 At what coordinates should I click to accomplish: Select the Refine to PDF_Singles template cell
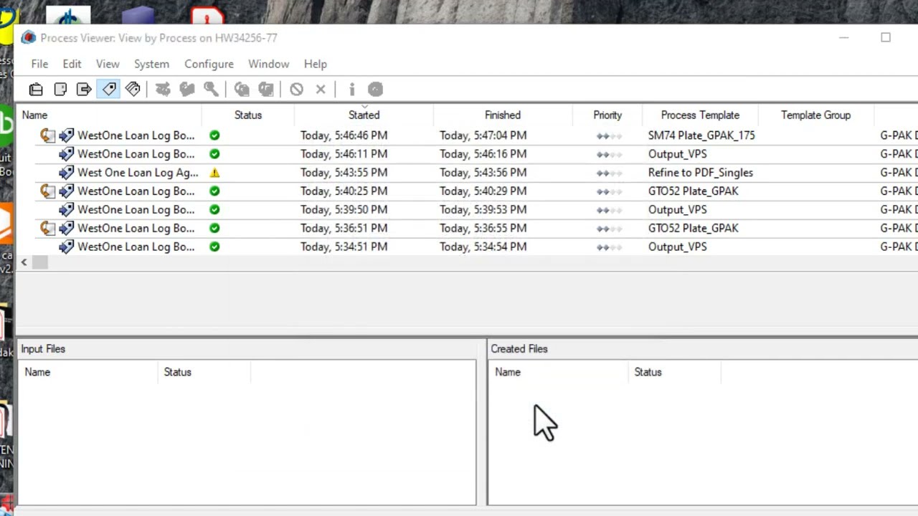click(701, 172)
